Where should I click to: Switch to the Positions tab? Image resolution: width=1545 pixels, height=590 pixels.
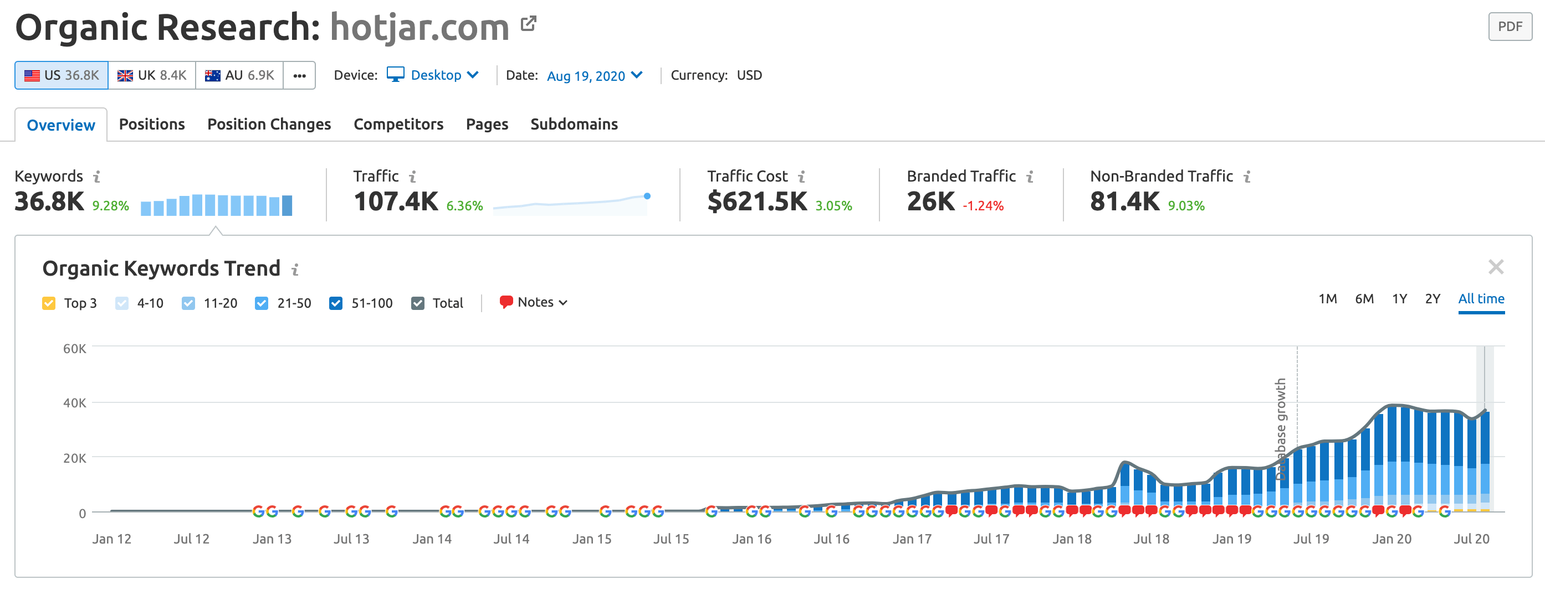(x=152, y=124)
